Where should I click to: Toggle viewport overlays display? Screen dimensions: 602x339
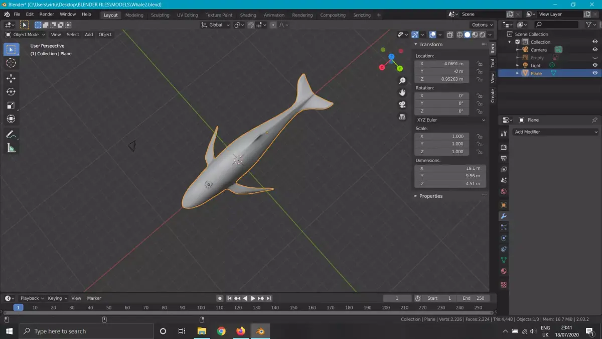pos(432,35)
